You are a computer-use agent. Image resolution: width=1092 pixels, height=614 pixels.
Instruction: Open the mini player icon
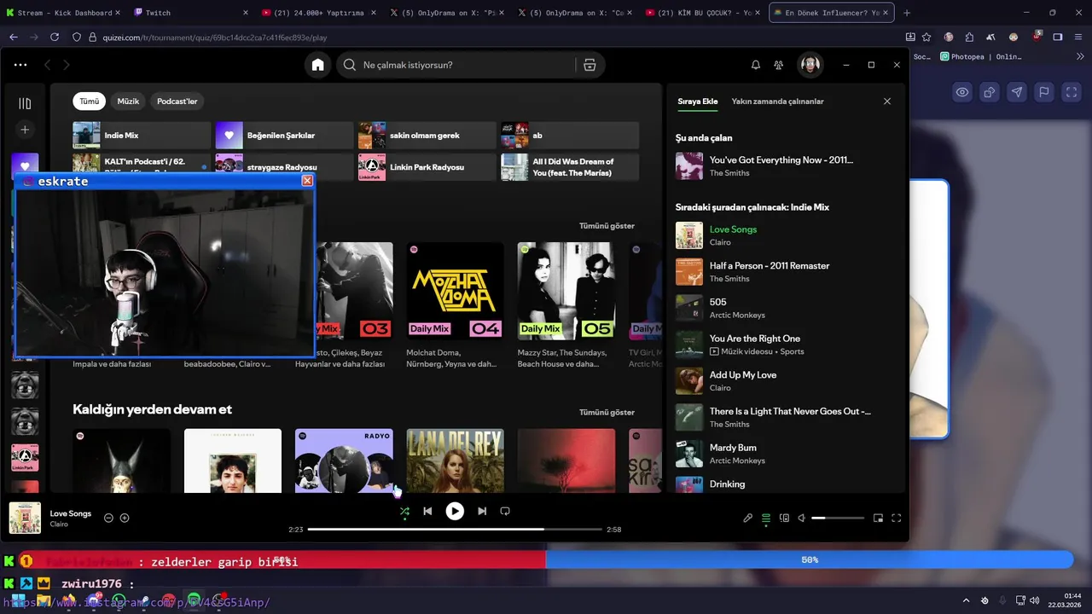coord(878,518)
